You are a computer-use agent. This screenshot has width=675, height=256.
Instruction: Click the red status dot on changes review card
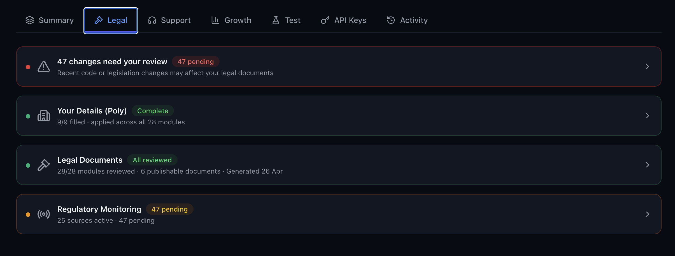click(x=28, y=67)
